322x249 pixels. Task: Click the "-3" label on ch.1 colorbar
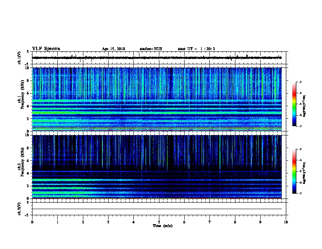pos(300,82)
